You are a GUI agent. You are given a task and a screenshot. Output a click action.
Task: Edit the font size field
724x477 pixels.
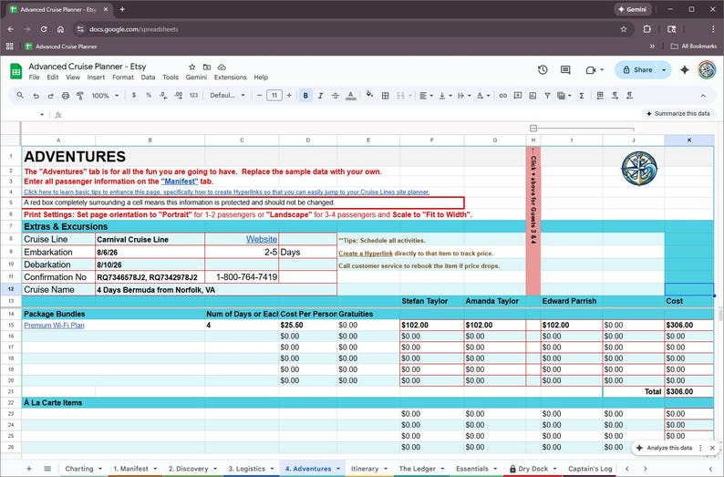point(274,96)
